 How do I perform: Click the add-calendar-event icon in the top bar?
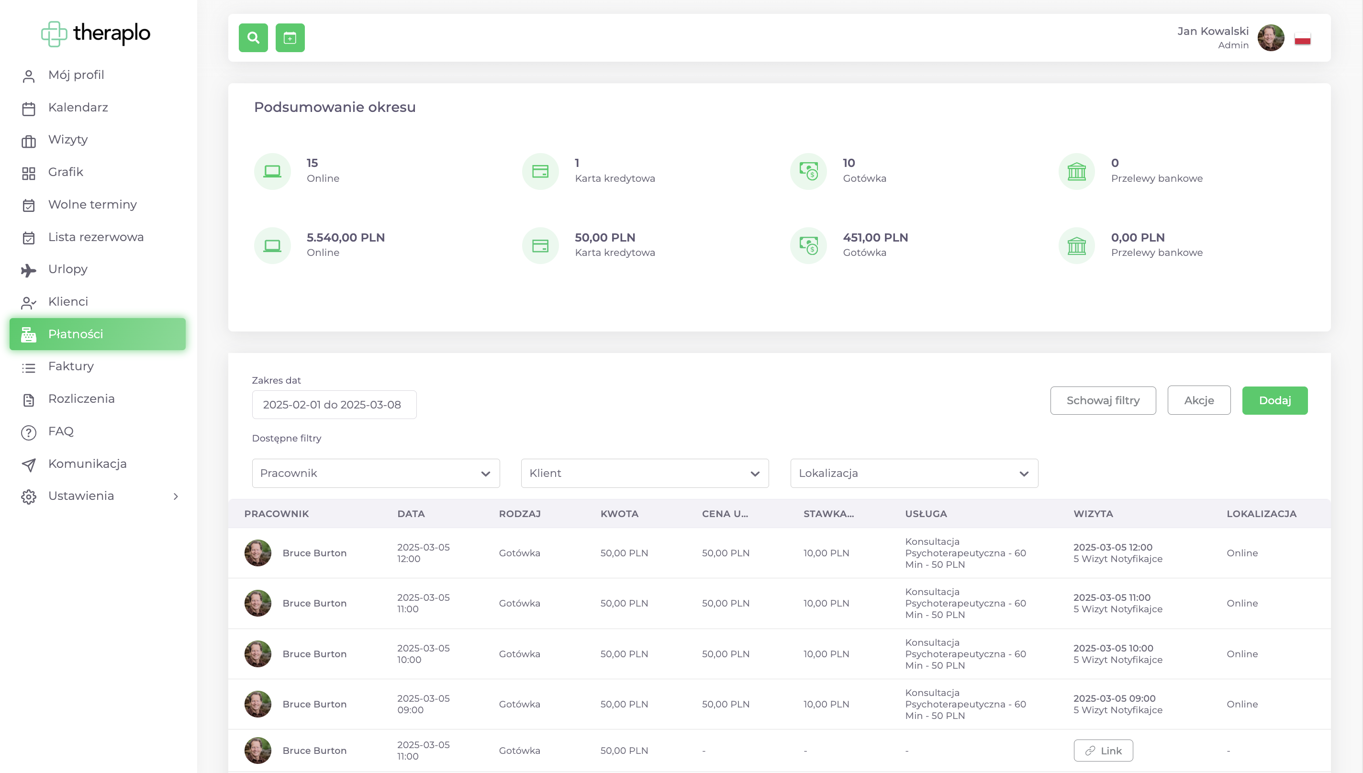(290, 38)
